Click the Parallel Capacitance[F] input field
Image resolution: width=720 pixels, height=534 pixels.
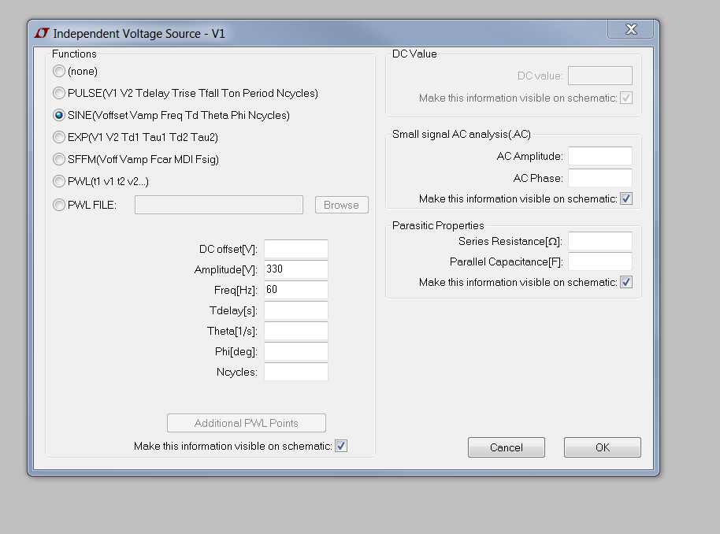pyautogui.click(x=600, y=261)
